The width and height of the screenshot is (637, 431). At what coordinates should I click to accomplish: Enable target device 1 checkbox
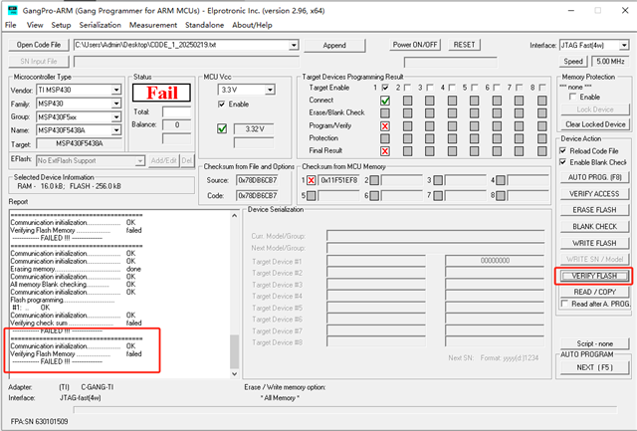[385, 88]
